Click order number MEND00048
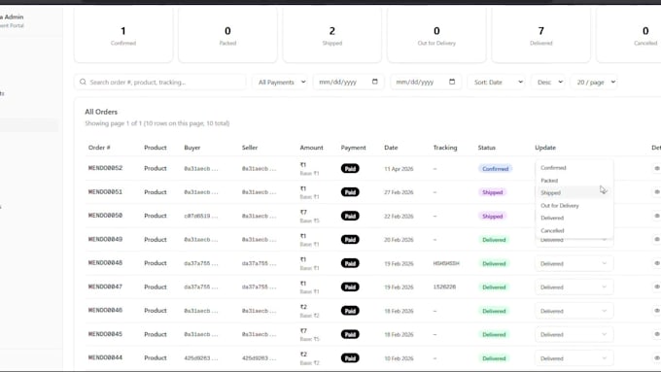661x372 pixels. tap(105, 262)
